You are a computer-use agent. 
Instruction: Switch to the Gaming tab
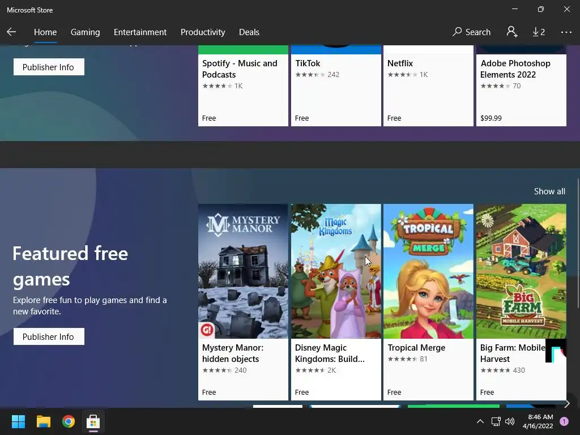tap(85, 32)
